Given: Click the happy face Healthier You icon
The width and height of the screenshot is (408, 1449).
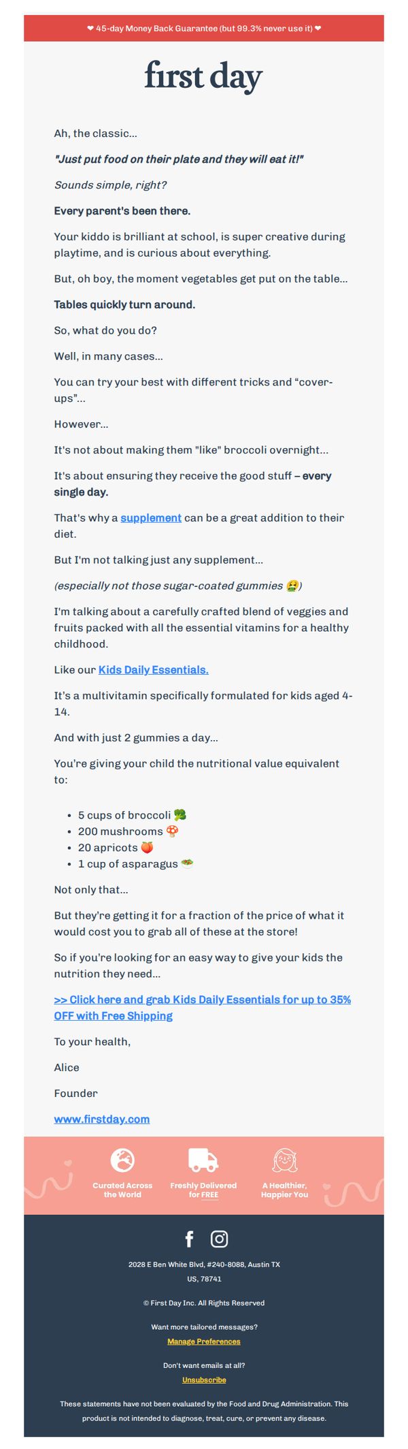Looking at the screenshot, I should tap(285, 1160).
